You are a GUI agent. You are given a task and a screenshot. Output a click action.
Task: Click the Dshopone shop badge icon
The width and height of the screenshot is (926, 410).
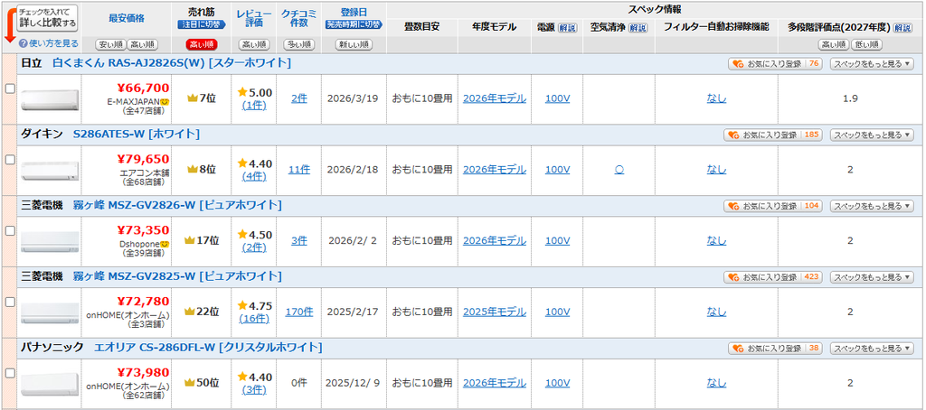[x=165, y=244]
